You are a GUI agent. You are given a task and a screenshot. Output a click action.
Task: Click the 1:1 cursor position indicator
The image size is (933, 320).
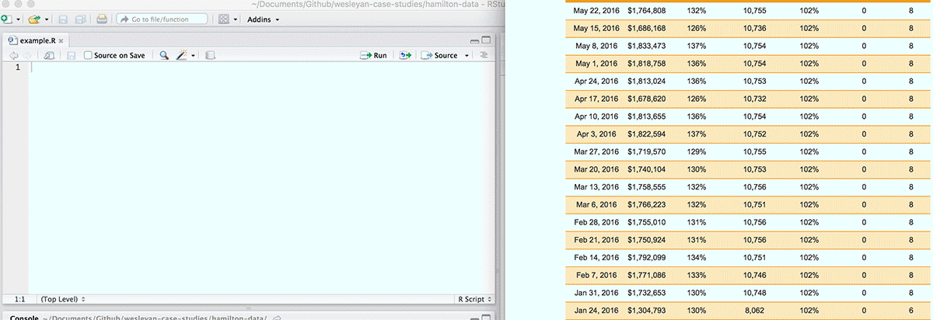pos(19,298)
